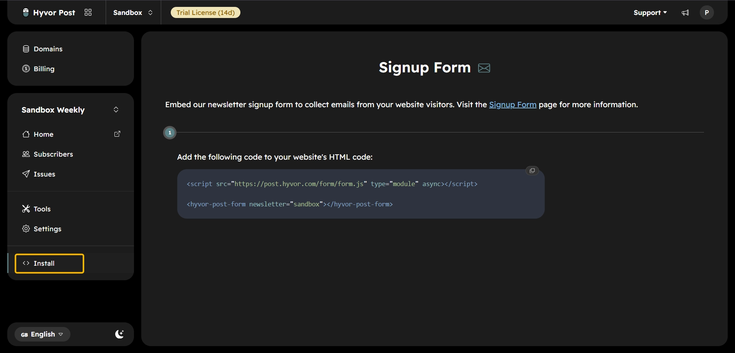735x353 pixels.
Task: Open the English language dropdown
Action: [42, 334]
